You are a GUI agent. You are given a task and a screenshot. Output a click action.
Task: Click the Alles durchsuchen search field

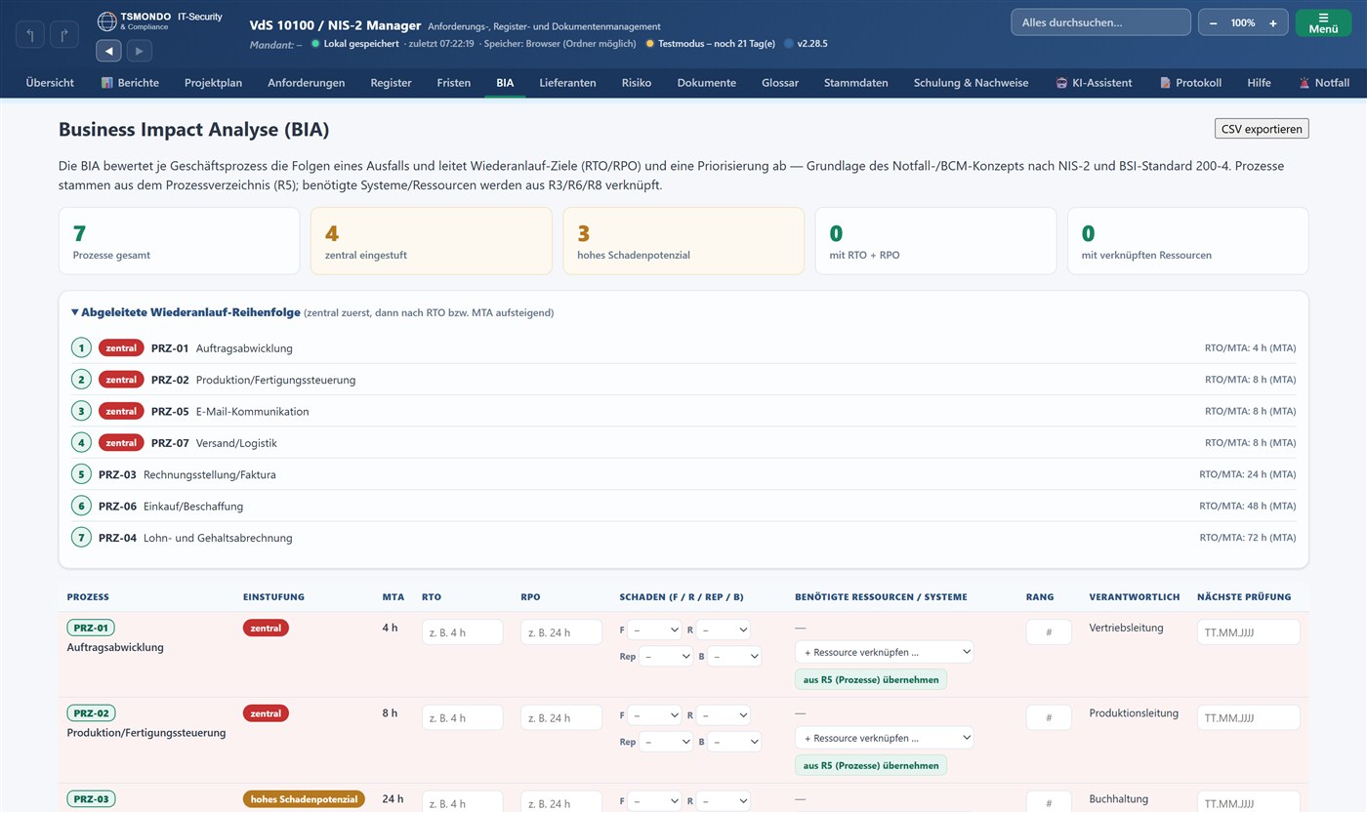(x=1100, y=22)
